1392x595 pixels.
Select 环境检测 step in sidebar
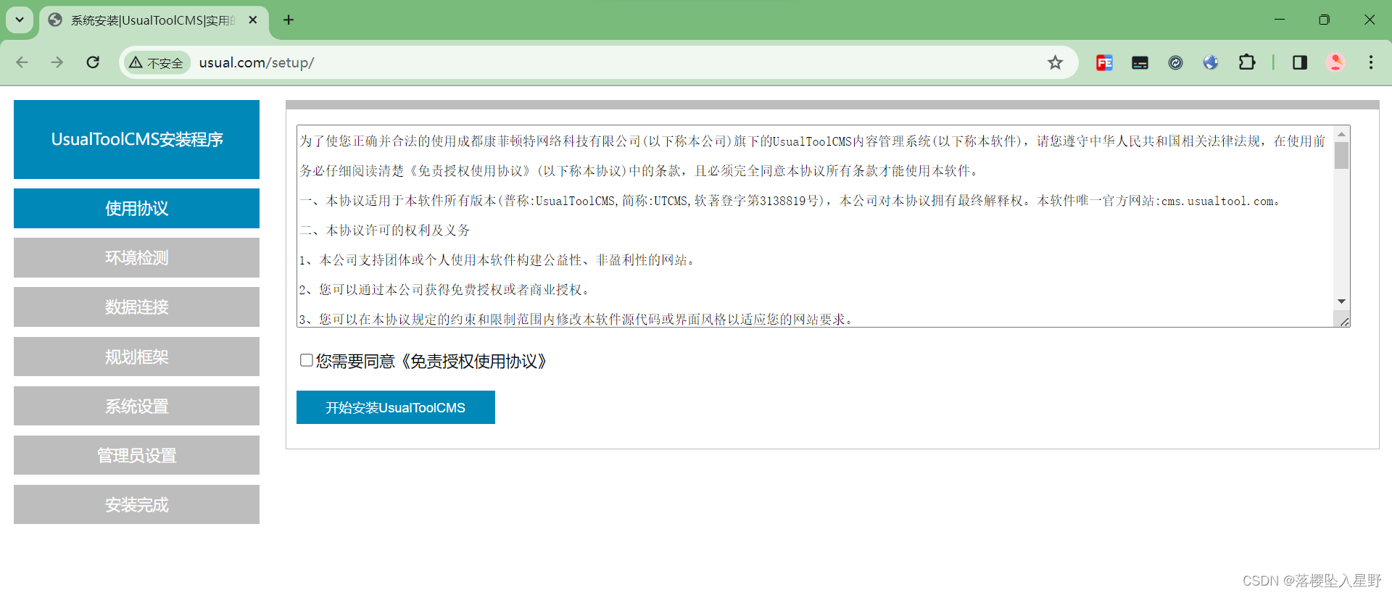[136, 258]
